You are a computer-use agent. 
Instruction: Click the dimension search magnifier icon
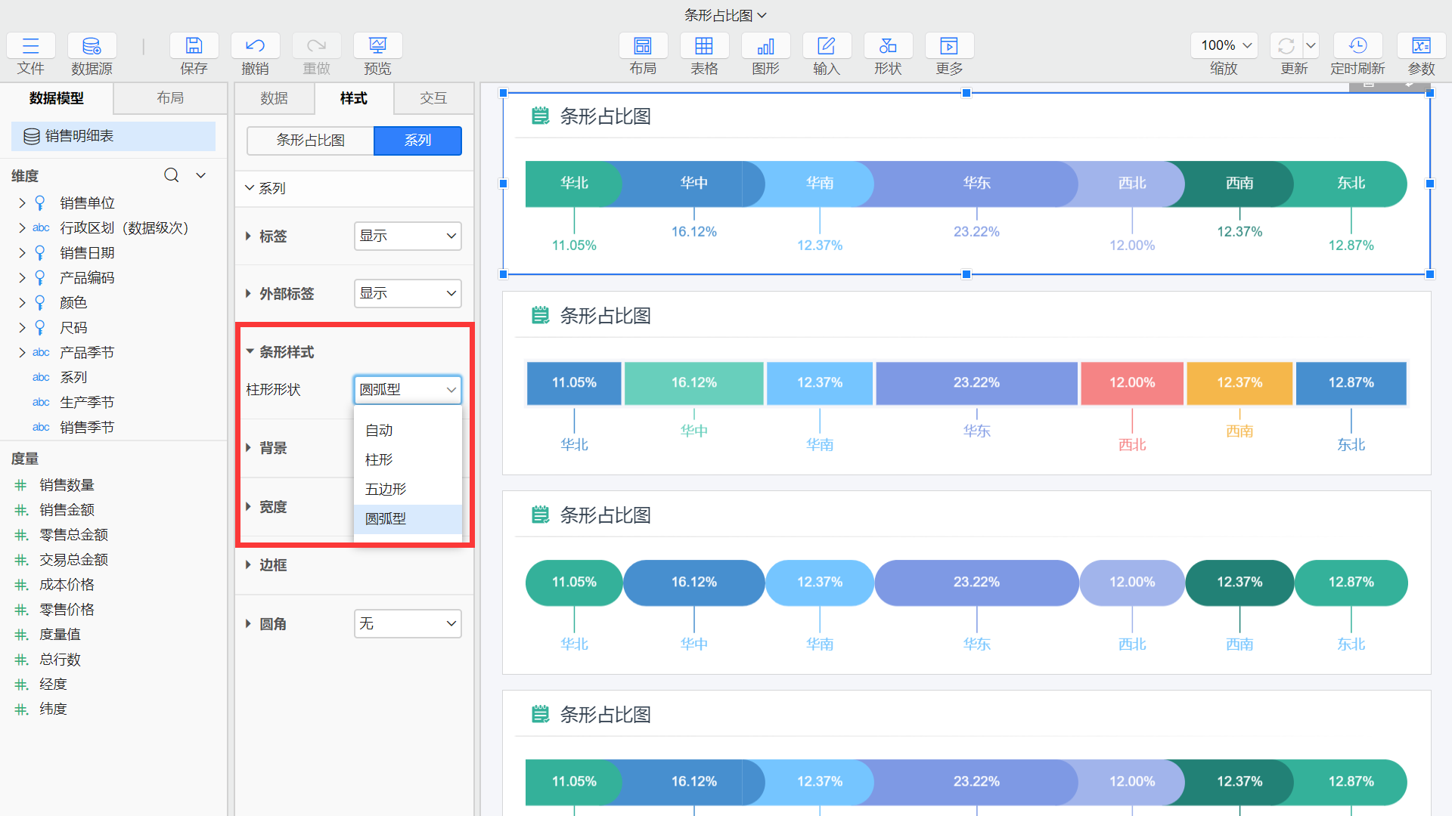172,175
